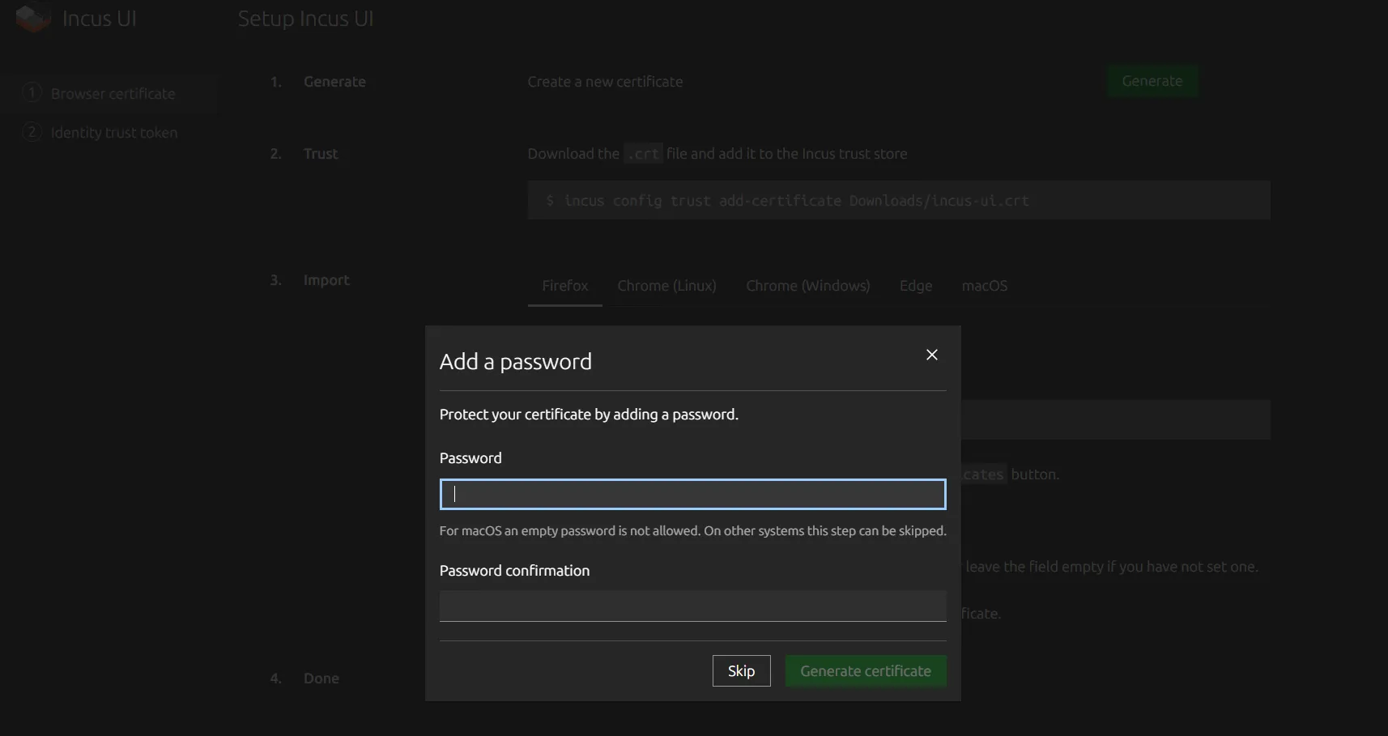Skip adding a password
This screenshot has height=736, width=1388.
point(741,670)
